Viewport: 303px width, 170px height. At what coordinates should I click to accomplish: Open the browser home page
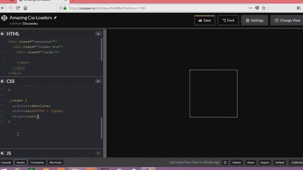point(25,8)
